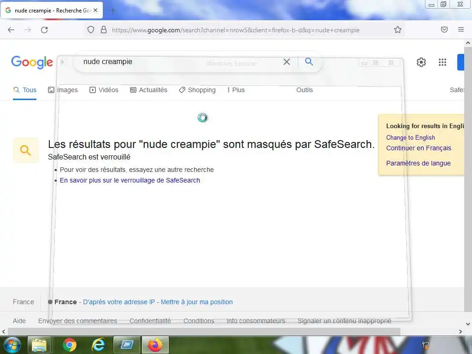
Task: Launch Google Chrome from the taskbar
Action: point(70,345)
